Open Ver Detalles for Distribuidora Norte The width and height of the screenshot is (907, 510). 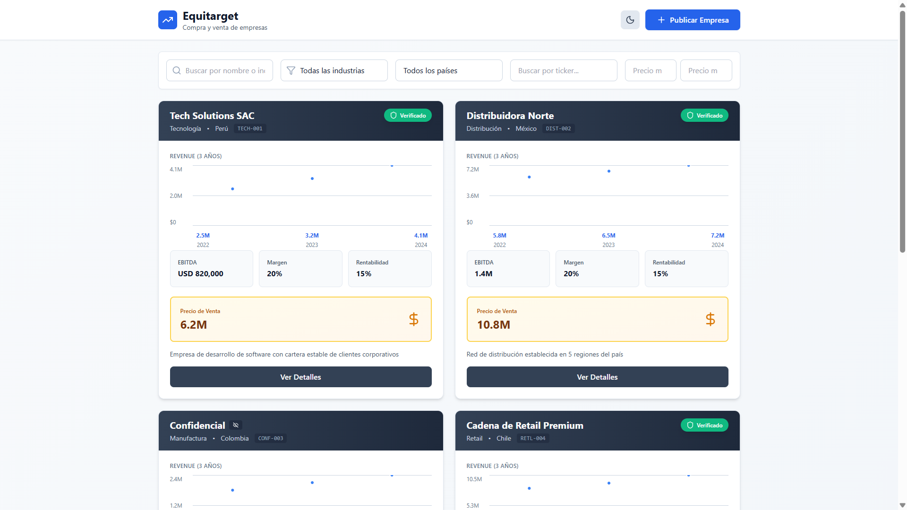coord(597,377)
